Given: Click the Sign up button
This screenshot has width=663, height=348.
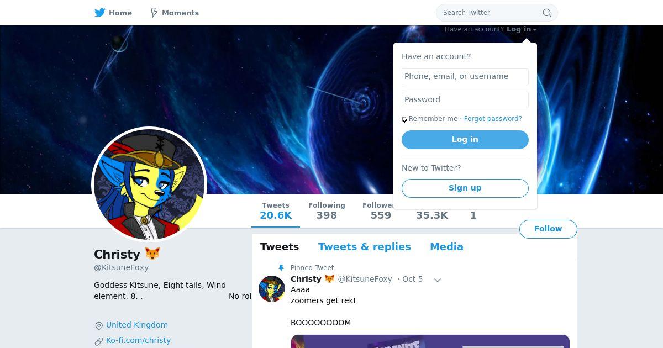Looking at the screenshot, I should (465, 188).
